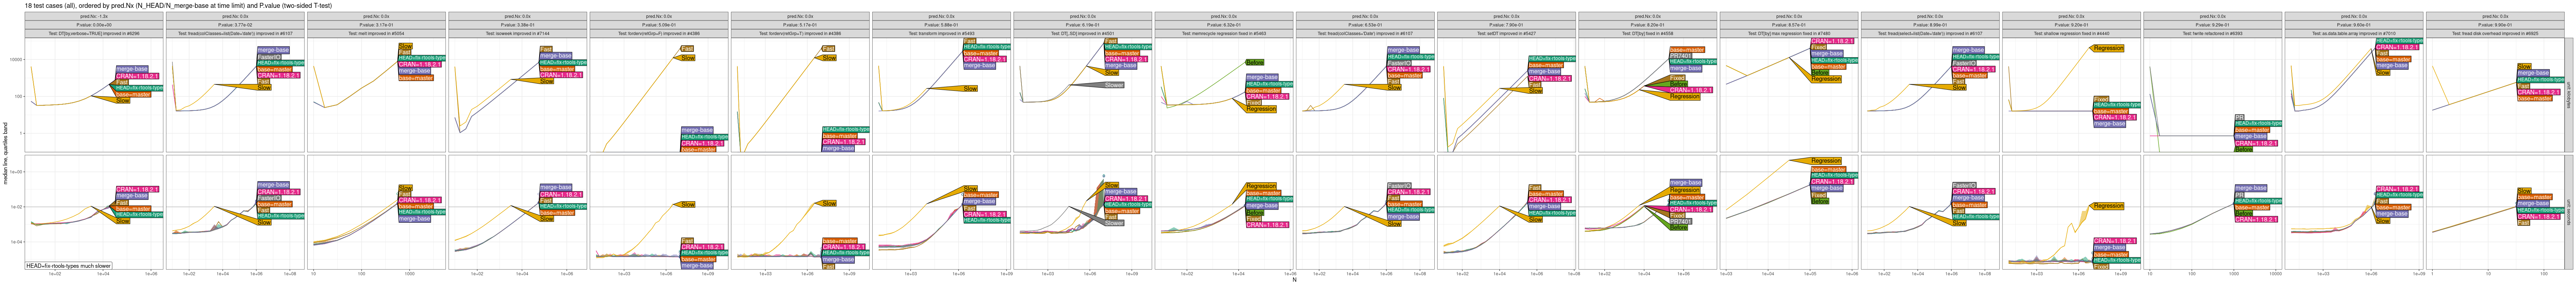Screen dimensions: 2576x286
Task: Click the 'HEAD=fix-rtools-types much slower' annotation box
Action: point(68,266)
